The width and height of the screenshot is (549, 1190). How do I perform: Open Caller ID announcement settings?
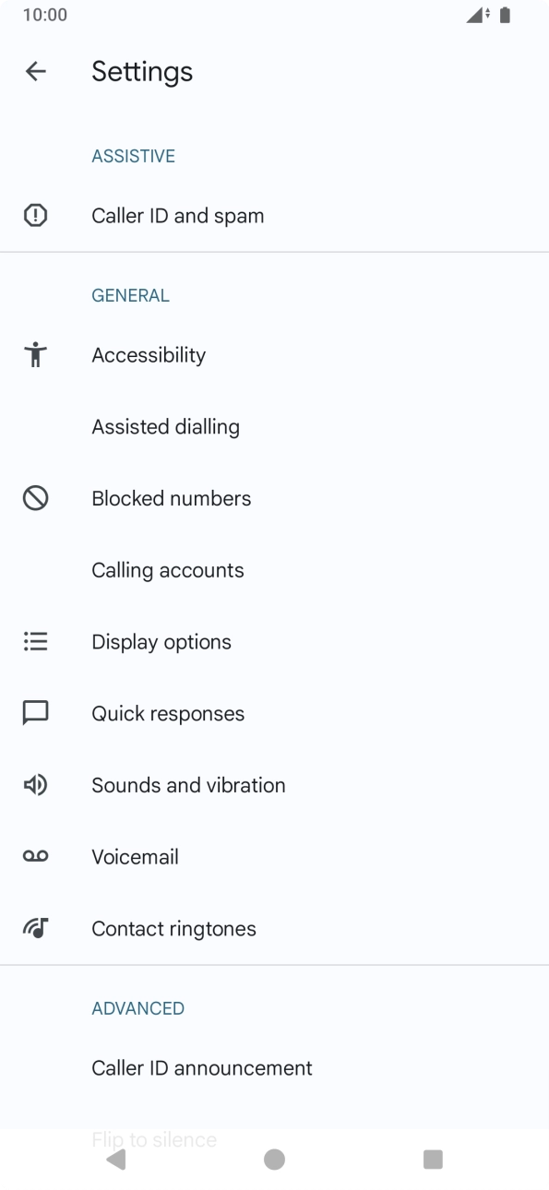pos(202,1067)
